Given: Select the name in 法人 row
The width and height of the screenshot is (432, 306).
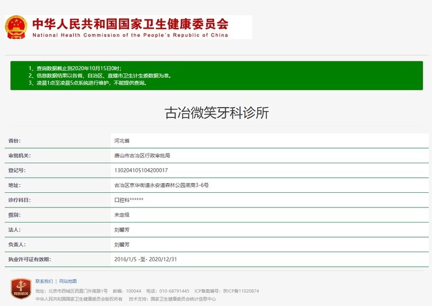Looking at the screenshot, I should [122, 230].
